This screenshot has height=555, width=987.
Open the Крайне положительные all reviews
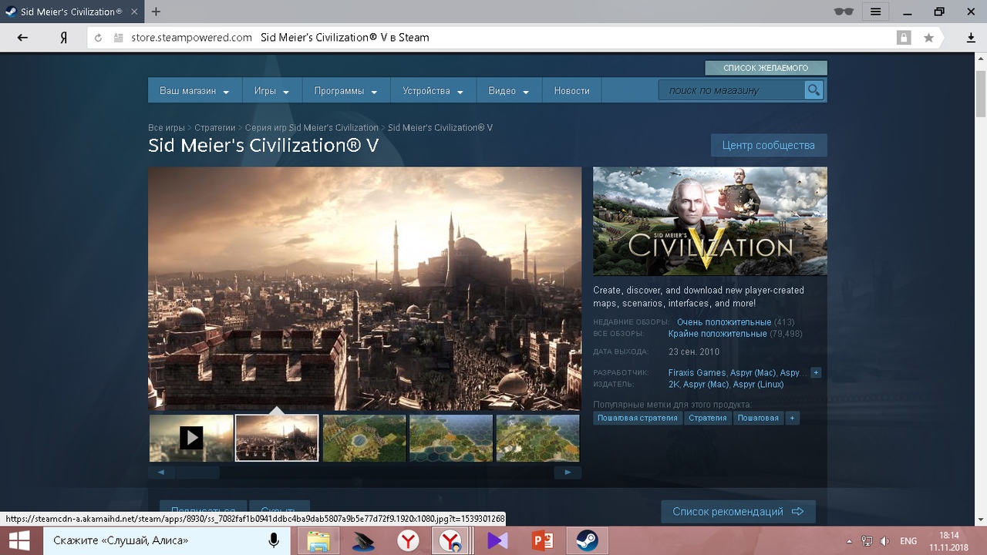point(718,334)
